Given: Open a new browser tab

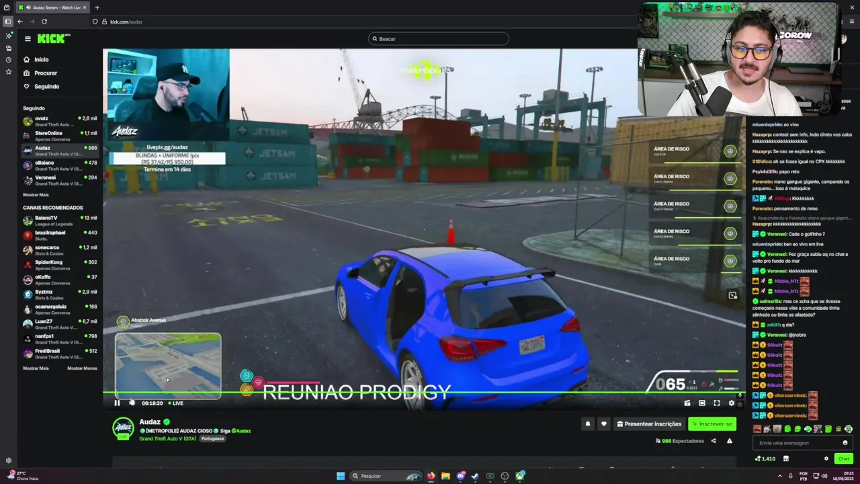Looking at the screenshot, I should coord(97,7).
